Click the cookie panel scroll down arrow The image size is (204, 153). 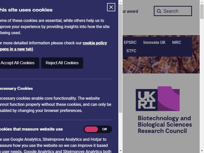coord(120,151)
